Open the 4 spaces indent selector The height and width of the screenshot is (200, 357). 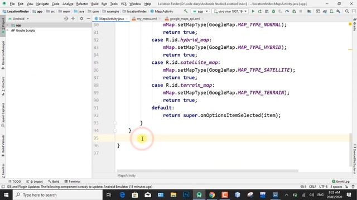[x=336, y=187]
